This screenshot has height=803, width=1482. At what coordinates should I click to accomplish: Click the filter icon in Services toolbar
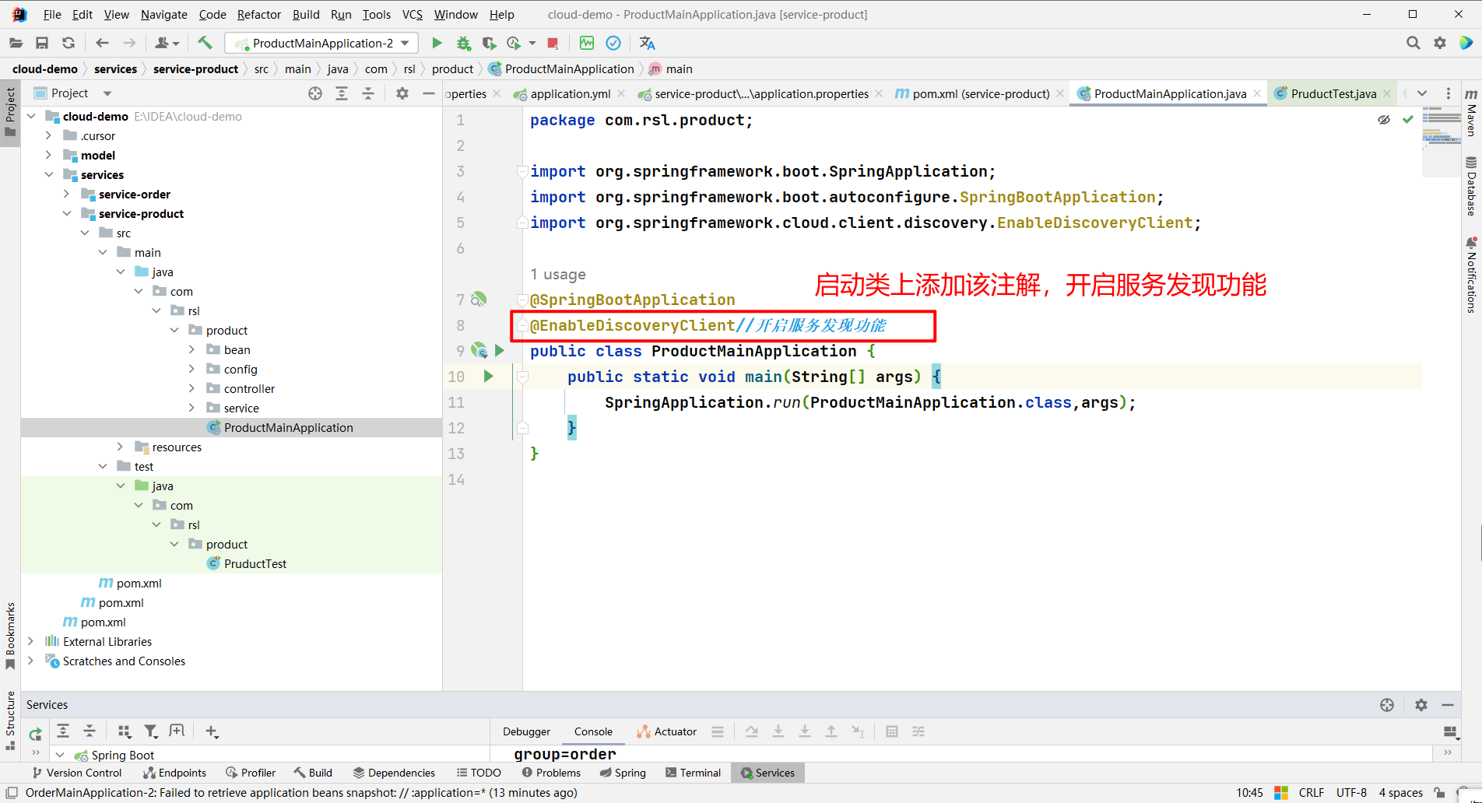[x=150, y=731]
